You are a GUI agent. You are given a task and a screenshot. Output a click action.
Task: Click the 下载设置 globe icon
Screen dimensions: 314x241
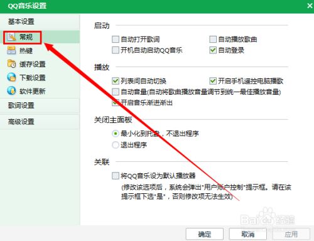11,78
